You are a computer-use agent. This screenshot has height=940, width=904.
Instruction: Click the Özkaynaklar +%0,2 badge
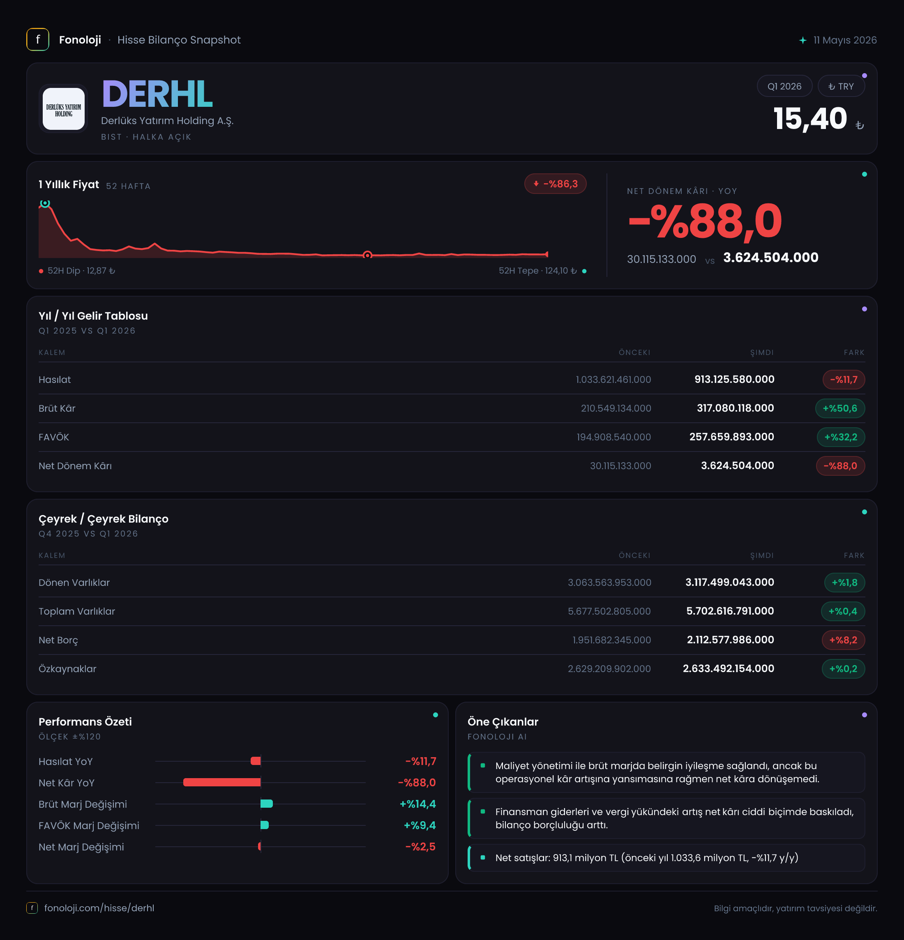coord(843,668)
